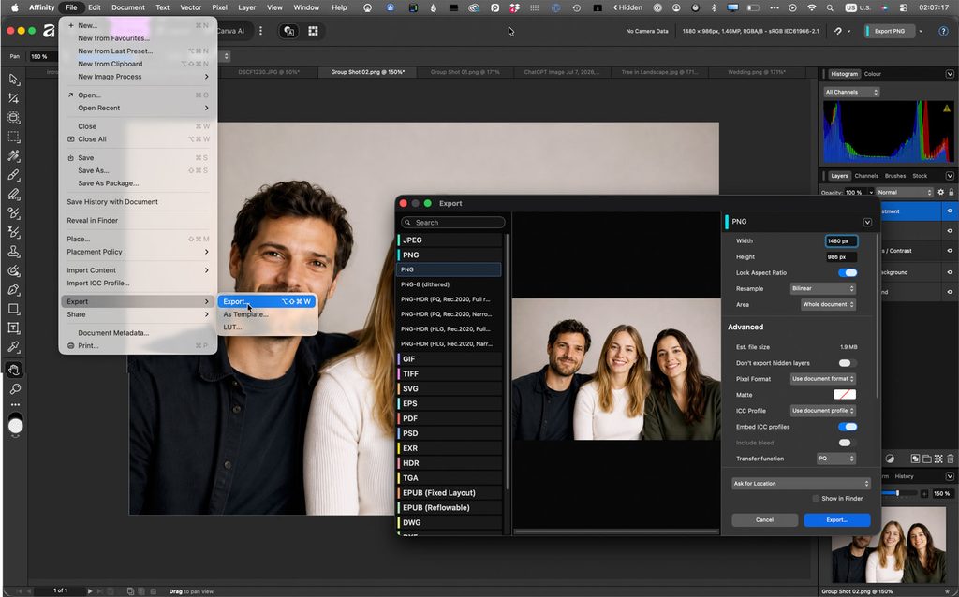Open the Edit menu
This screenshot has width=959, height=597.
[x=95, y=7]
